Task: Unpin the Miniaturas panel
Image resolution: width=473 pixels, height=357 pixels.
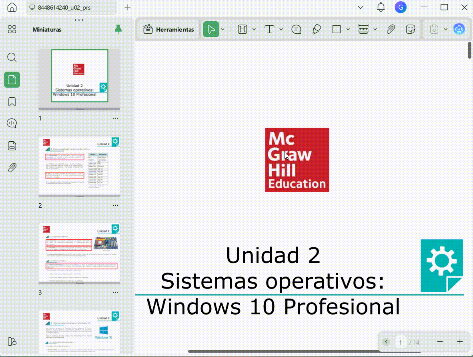Action: [x=118, y=29]
